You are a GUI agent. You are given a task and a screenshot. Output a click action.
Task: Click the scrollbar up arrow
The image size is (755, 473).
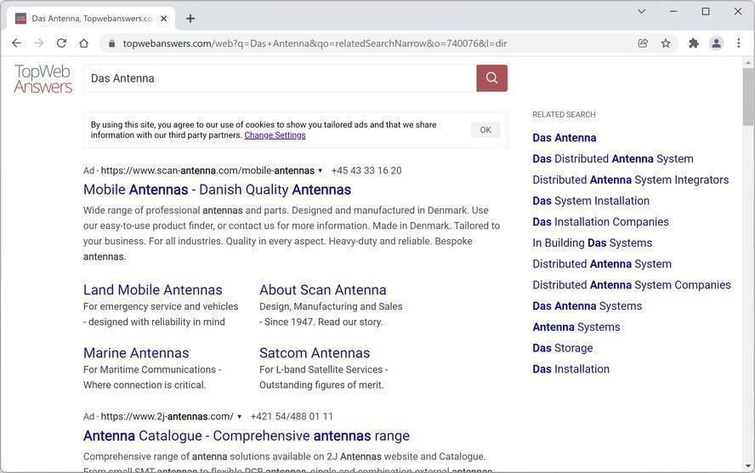[748, 62]
